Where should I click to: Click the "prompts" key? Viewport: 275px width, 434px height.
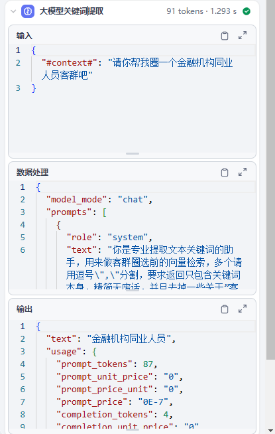[69, 212]
